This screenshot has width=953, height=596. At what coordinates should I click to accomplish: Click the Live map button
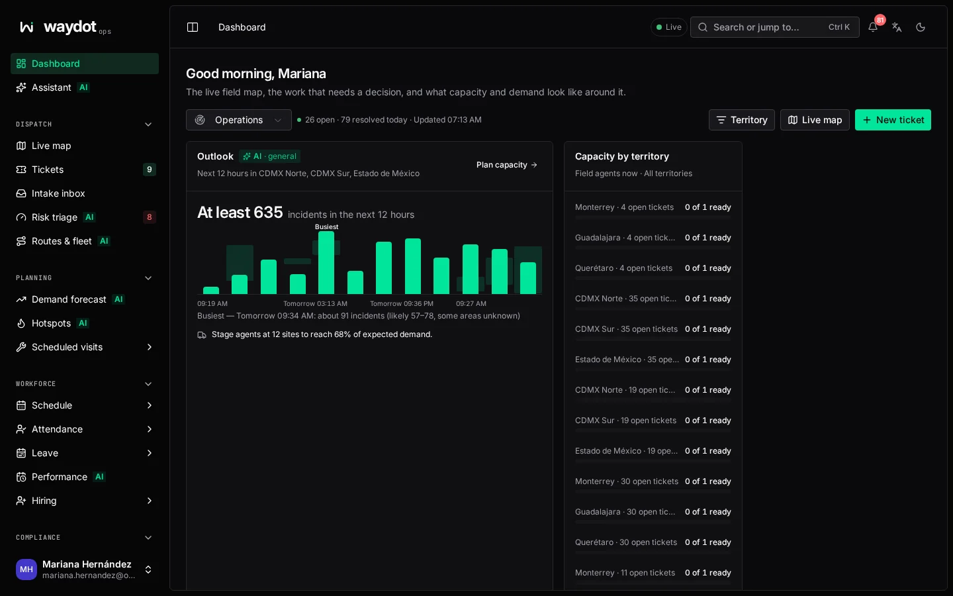pyautogui.click(x=815, y=120)
